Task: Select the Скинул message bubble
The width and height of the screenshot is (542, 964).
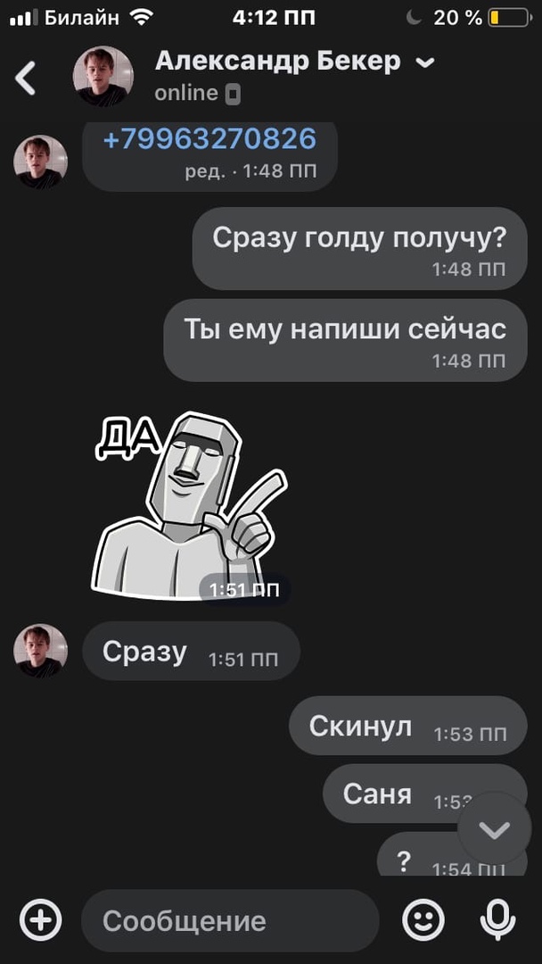Action: (408, 726)
